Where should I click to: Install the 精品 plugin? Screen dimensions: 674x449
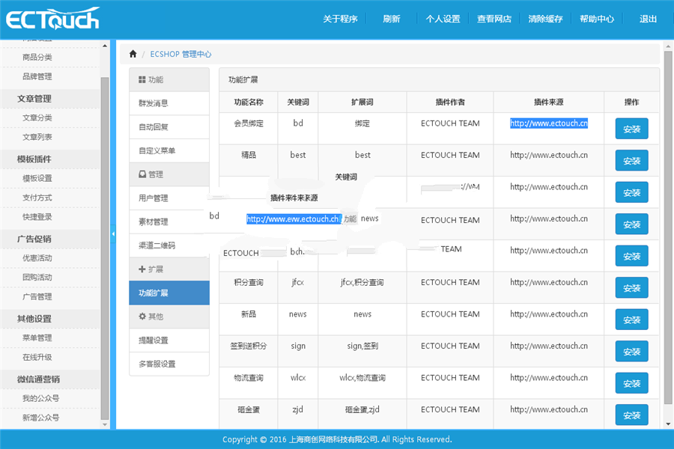[x=631, y=161]
